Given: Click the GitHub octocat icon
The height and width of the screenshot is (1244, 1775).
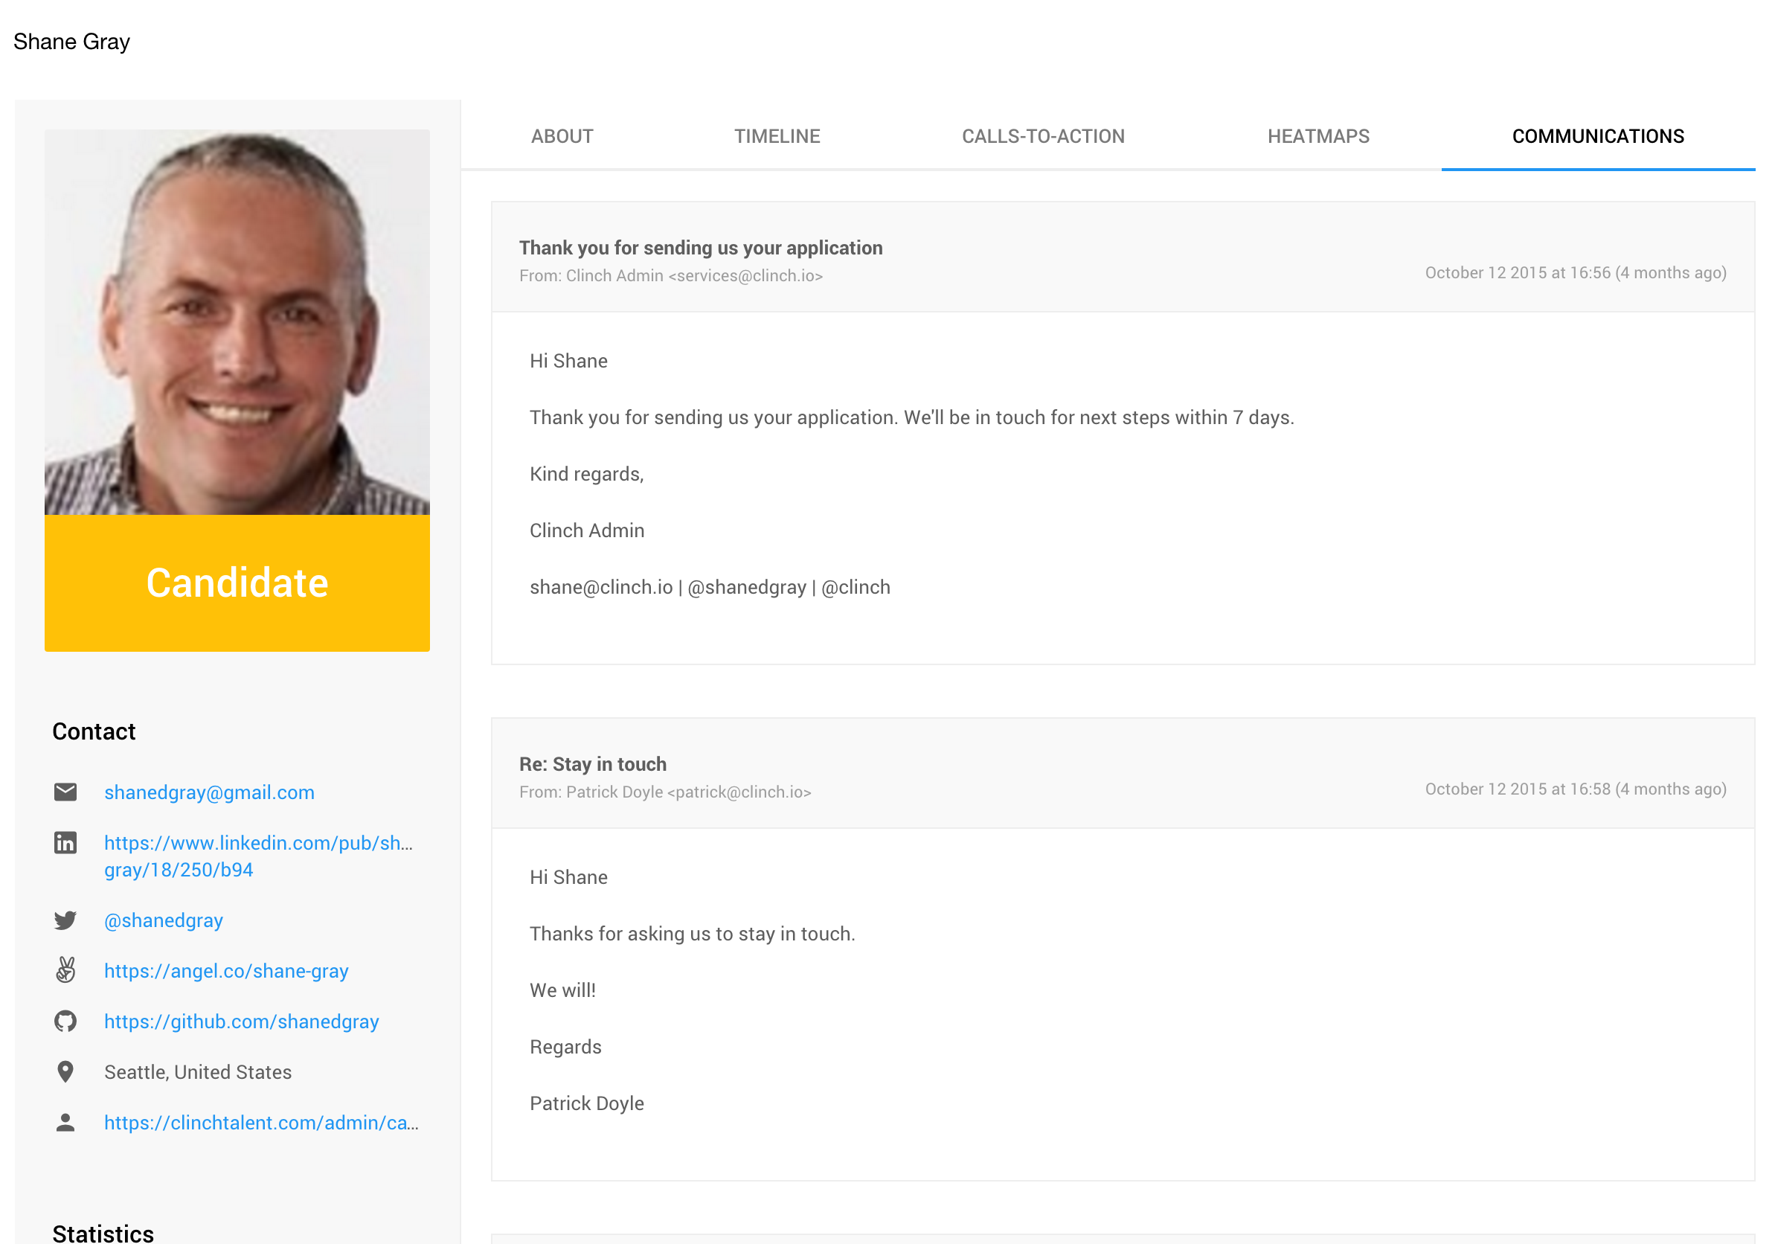Looking at the screenshot, I should (x=65, y=1022).
